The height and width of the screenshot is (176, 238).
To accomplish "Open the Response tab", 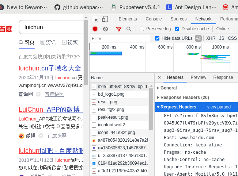I will [223, 77].
